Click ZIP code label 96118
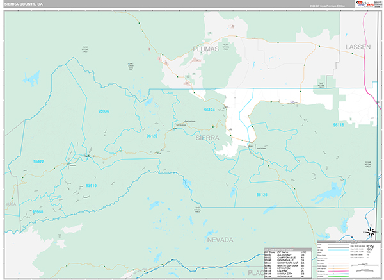The height and width of the screenshot is (280, 384). 339,125
